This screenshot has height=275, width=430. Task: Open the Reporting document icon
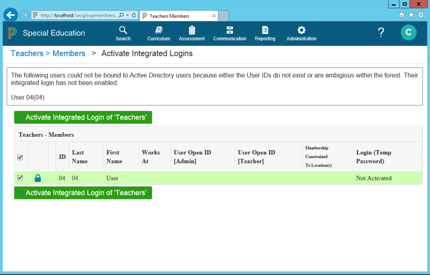[x=265, y=30]
